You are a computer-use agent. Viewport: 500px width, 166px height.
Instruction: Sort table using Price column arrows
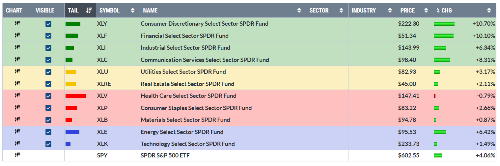(426, 11)
